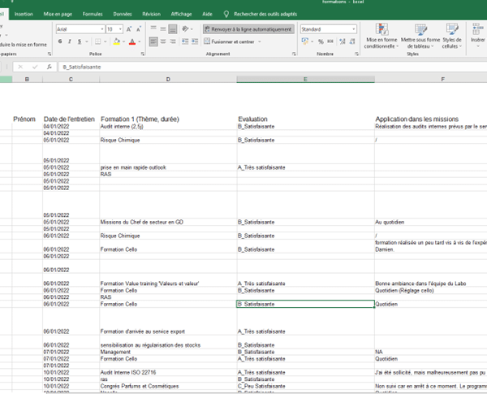
Task: Toggle Underline (S) formatting
Action: (x=80, y=41)
